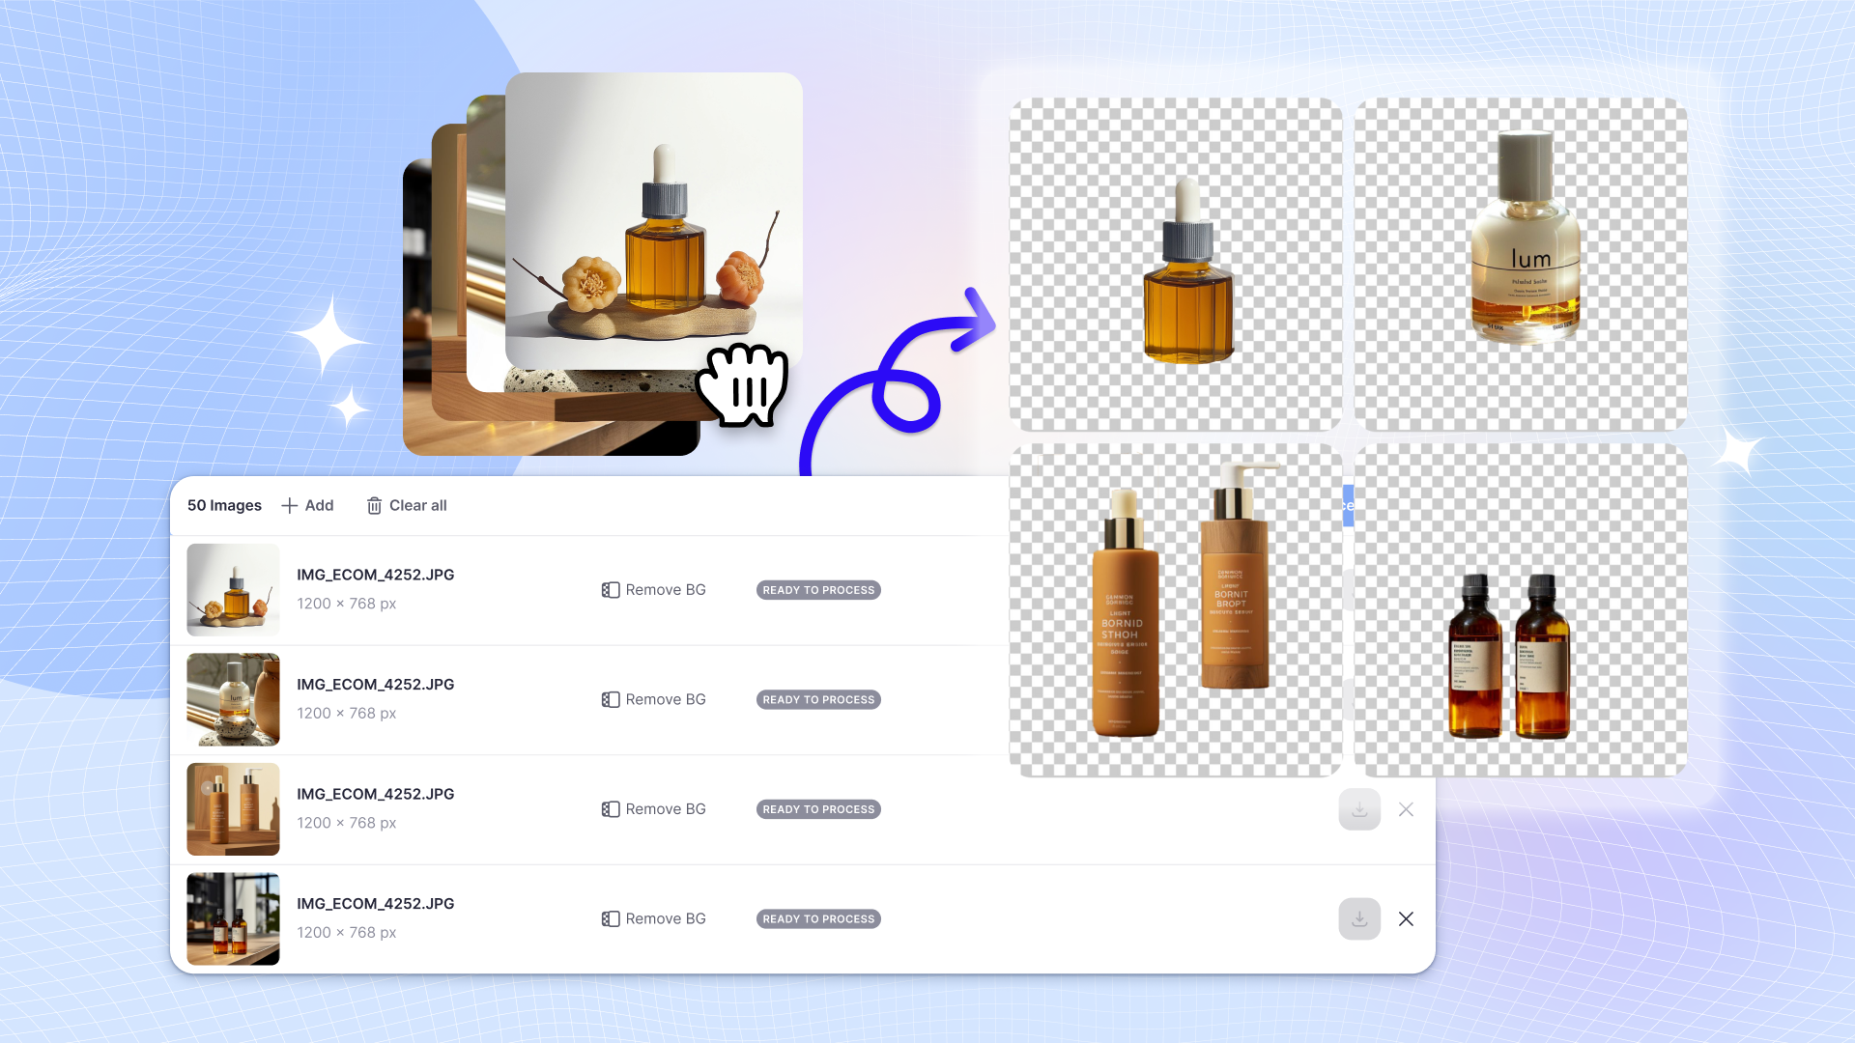
Task: Toggle READY TO PROCESS status on fourth row
Action: click(x=818, y=918)
